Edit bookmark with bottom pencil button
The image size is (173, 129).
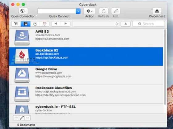click(x=22, y=118)
